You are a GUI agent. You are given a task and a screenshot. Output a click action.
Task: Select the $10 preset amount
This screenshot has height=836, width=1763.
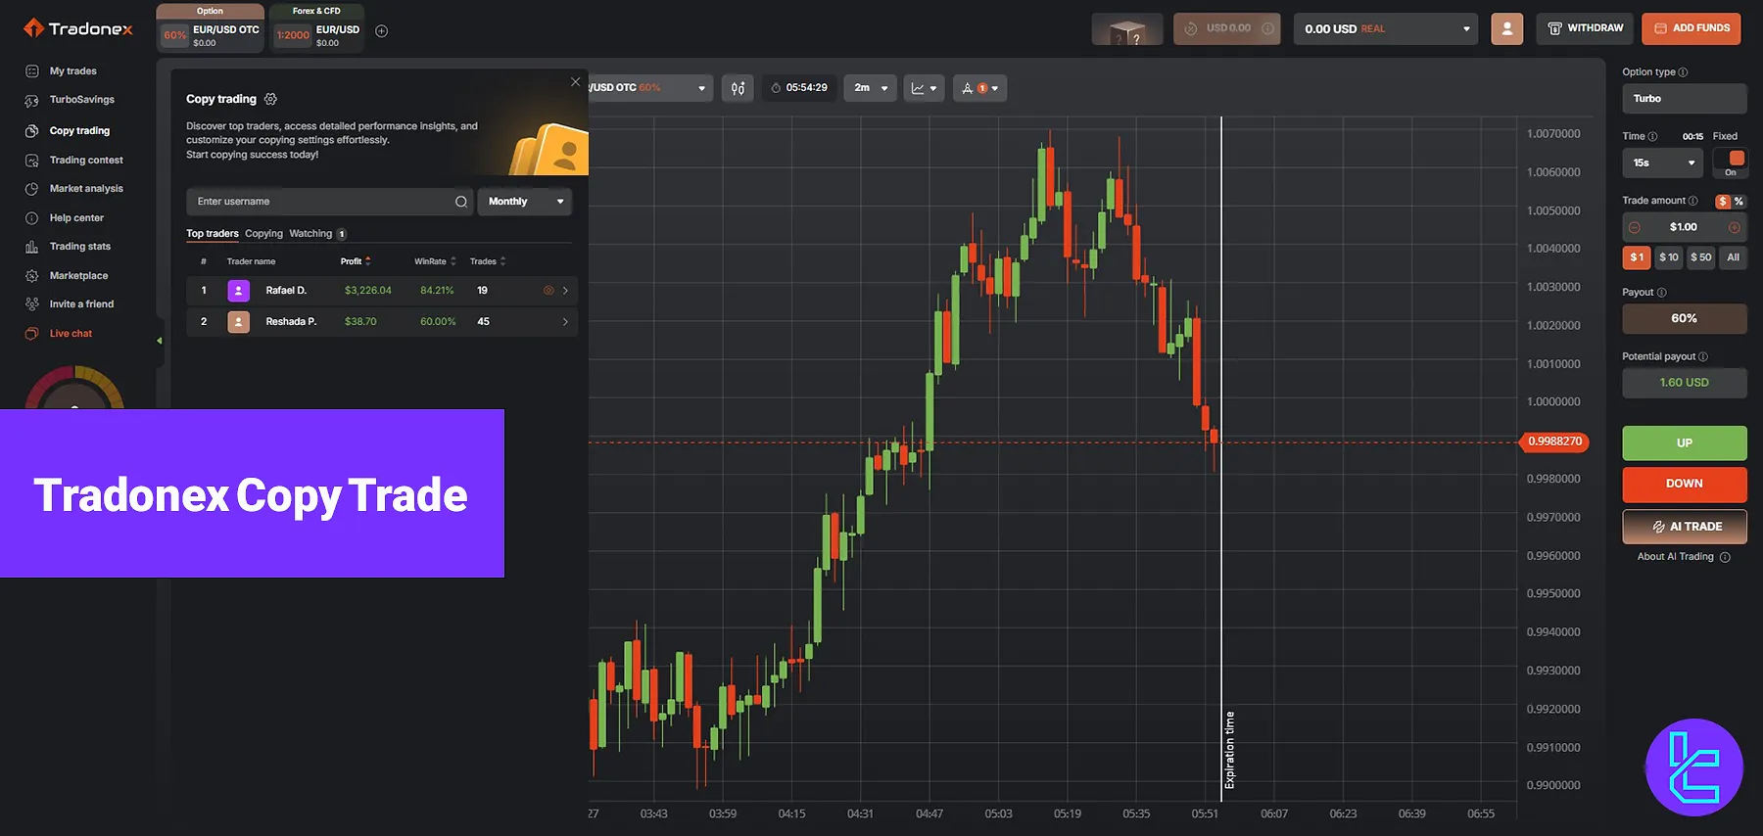[1669, 257]
